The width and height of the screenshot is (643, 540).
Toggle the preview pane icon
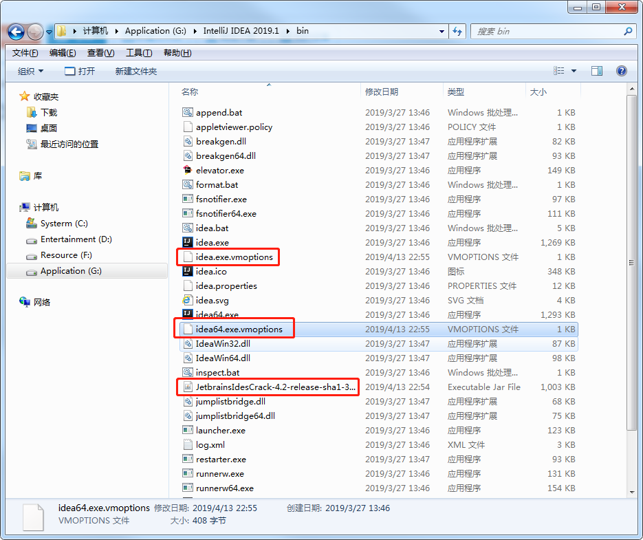point(597,71)
